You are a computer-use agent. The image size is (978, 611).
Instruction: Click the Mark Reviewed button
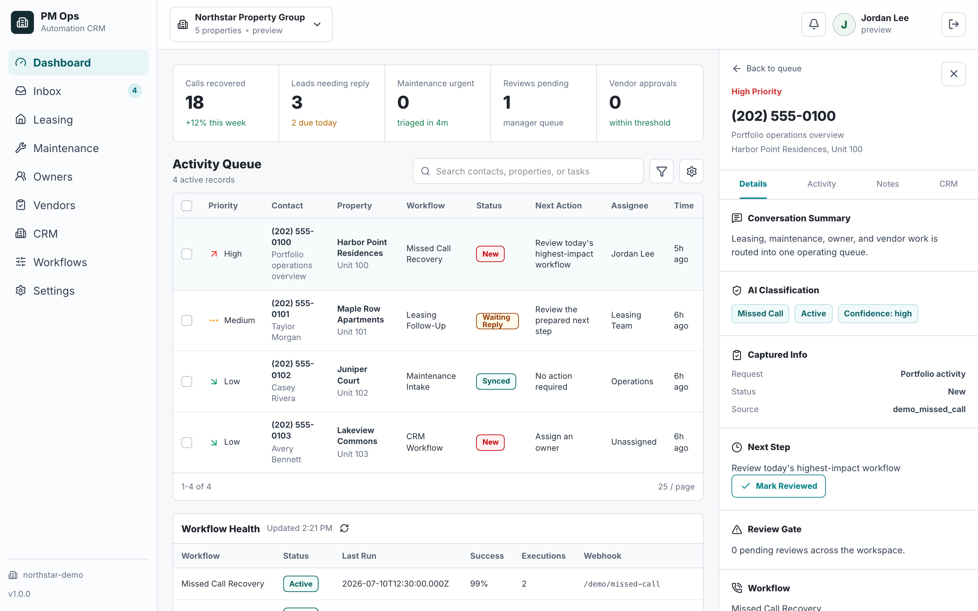(778, 486)
